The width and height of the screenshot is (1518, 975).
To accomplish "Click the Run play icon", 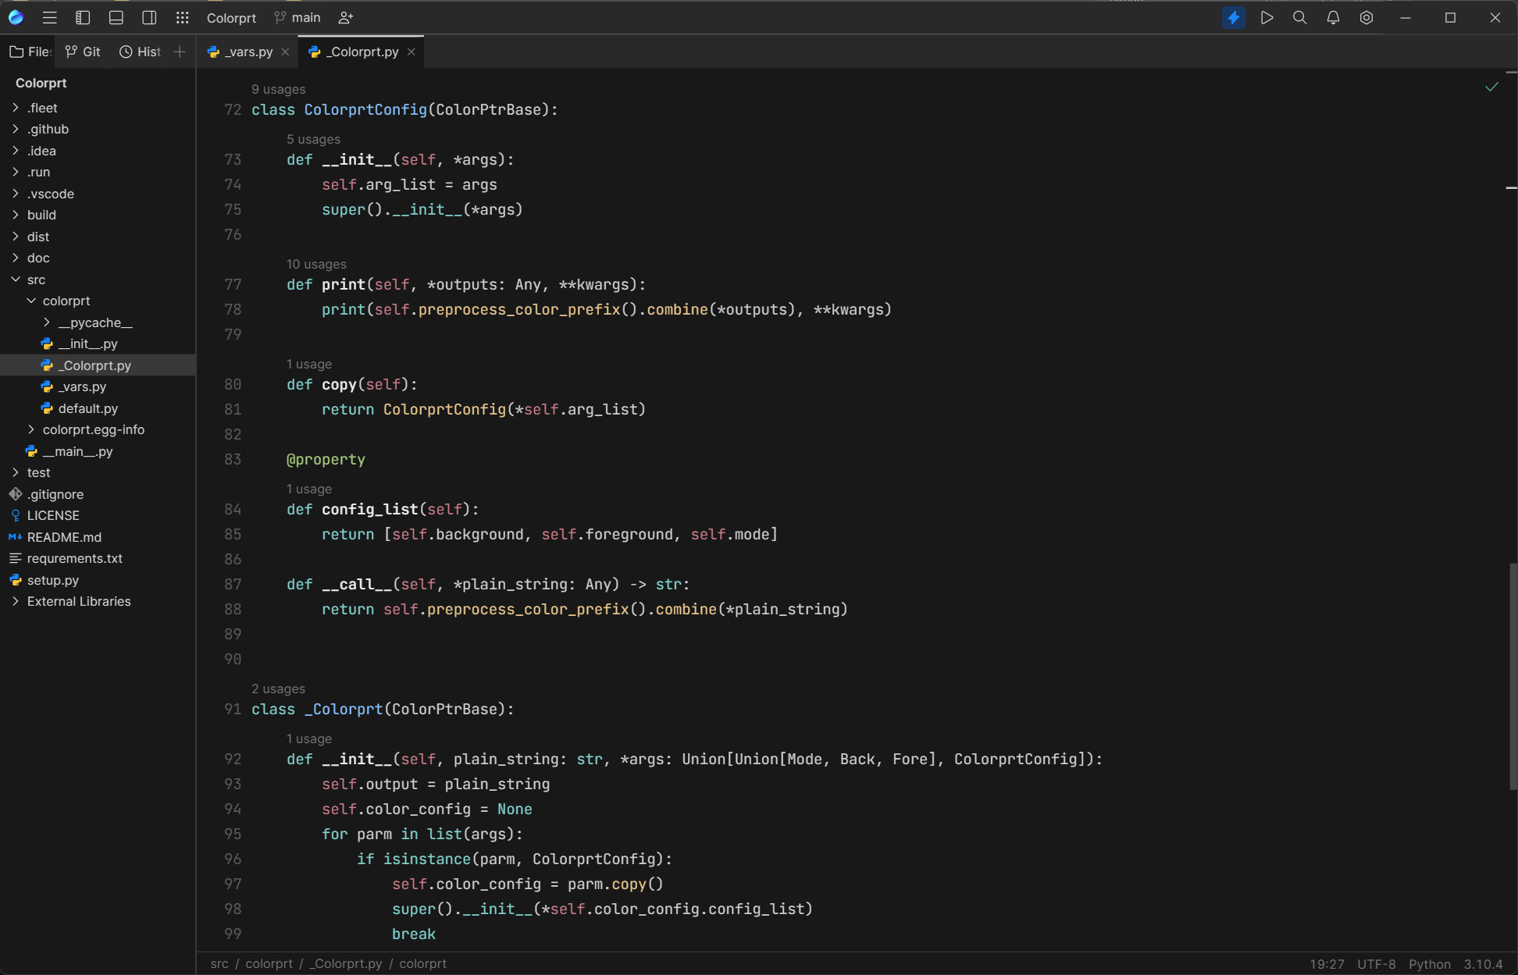I will click(x=1267, y=17).
